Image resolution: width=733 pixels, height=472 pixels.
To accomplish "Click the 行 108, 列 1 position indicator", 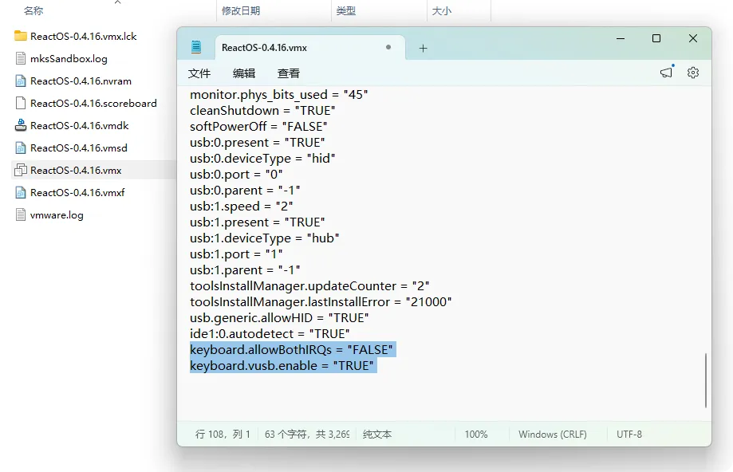I will click(x=223, y=435).
